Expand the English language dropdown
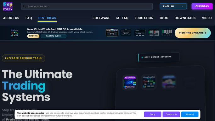 coord(173,6)
